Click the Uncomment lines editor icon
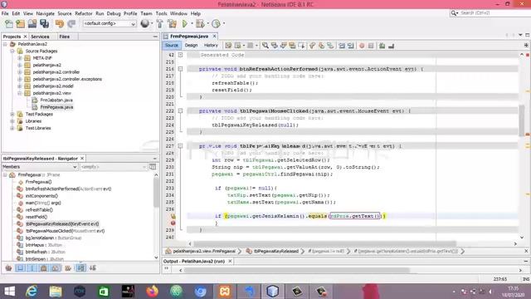 tap(391, 46)
